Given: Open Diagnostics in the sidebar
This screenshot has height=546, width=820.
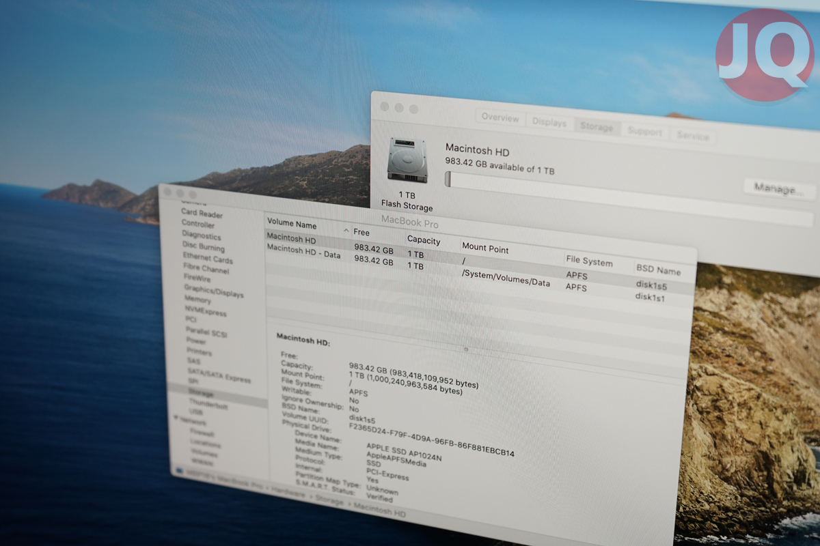Looking at the screenshot, I should coord(202,235).
